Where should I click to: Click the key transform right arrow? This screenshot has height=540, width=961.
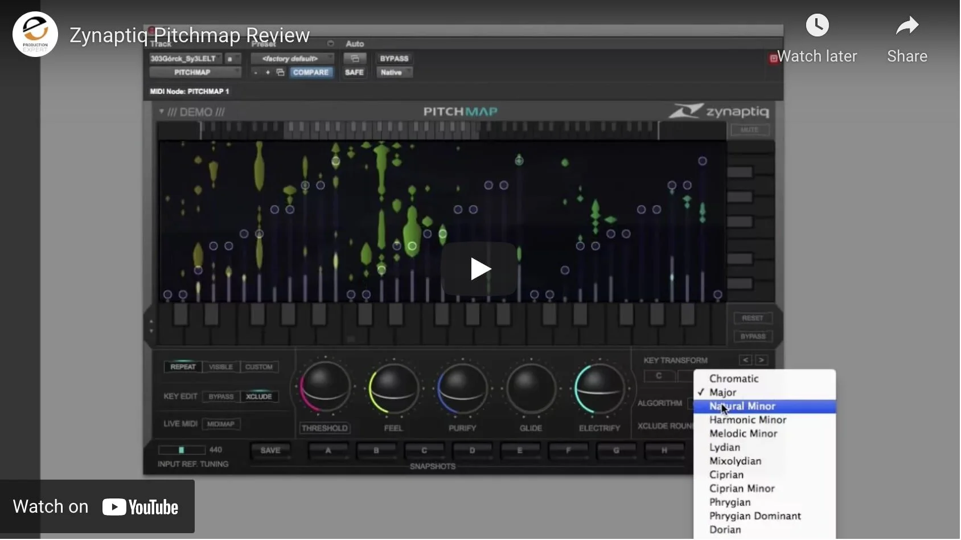(761, 360)
